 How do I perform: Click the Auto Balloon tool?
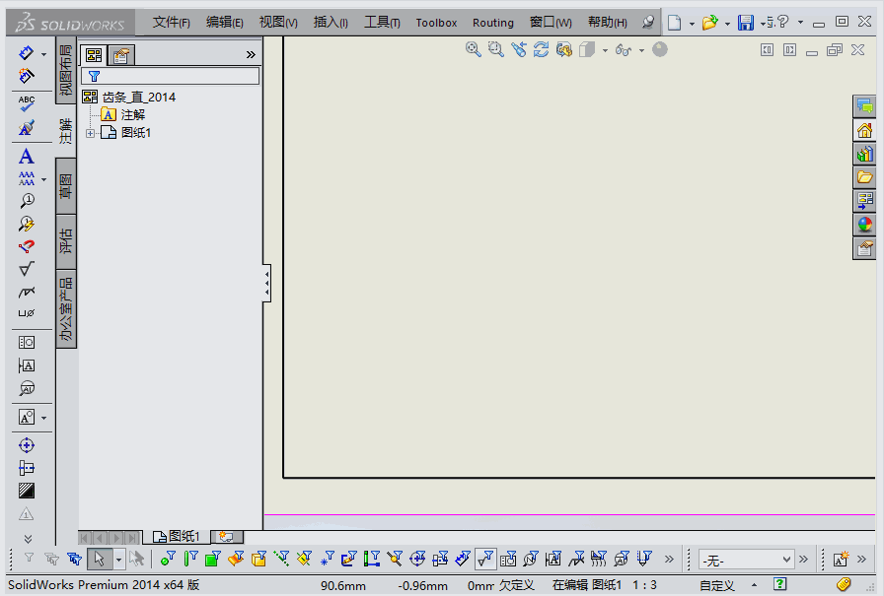coord(26,224)
